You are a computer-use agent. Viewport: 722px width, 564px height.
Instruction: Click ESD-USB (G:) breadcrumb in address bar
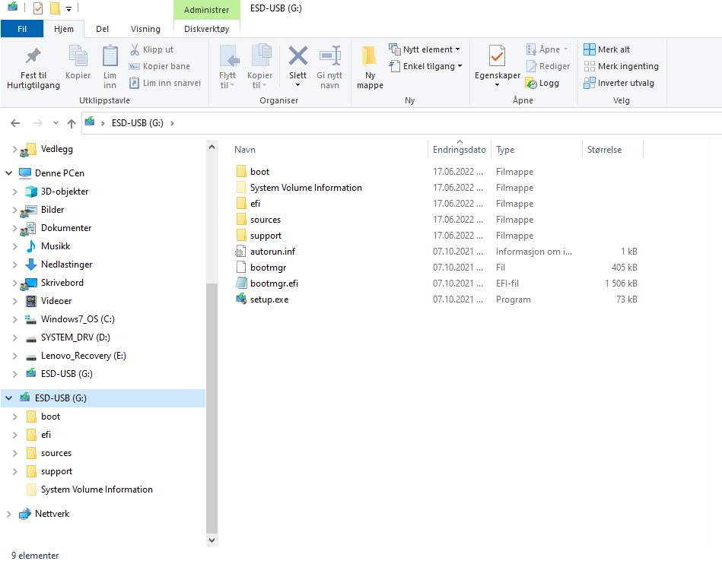[x=137, y=123]
